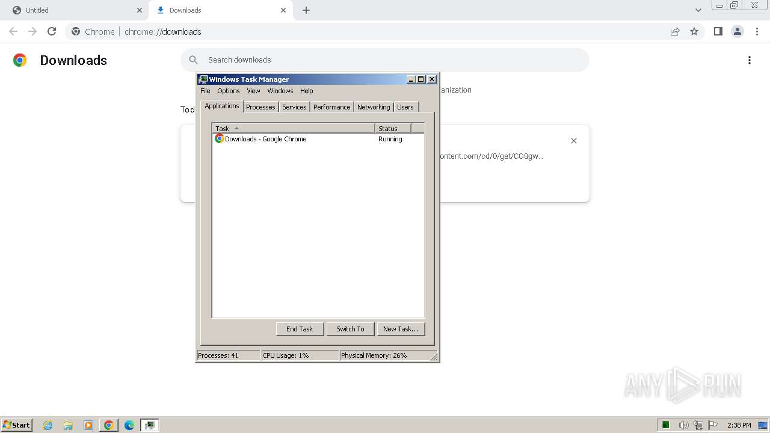
Task: Close the Untitled tab
Action: (x=140, y=10)
